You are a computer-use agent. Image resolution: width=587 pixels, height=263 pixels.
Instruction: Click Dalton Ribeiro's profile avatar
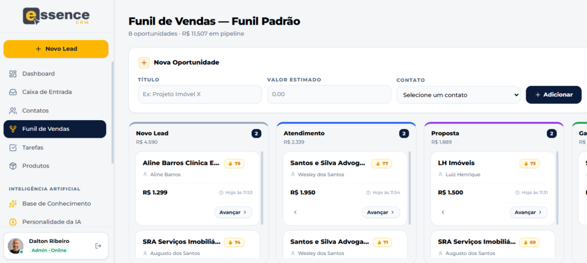(x=15, y=246)
